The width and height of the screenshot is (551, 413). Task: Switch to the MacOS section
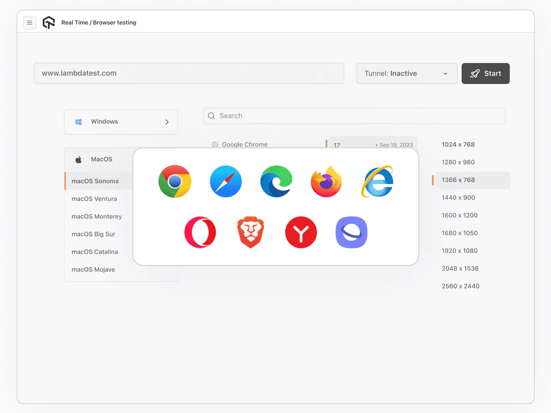tap(101, 159)
